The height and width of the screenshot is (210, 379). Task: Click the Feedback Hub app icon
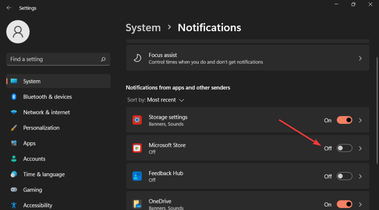(x=137, y=176)
